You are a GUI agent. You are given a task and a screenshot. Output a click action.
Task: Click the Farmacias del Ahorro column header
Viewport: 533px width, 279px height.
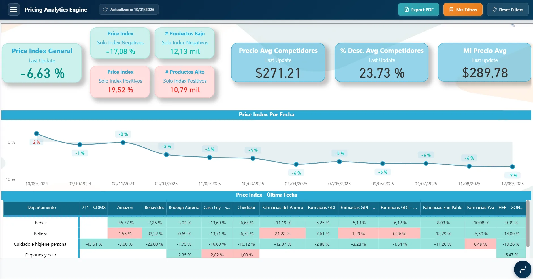coord(283,208)
